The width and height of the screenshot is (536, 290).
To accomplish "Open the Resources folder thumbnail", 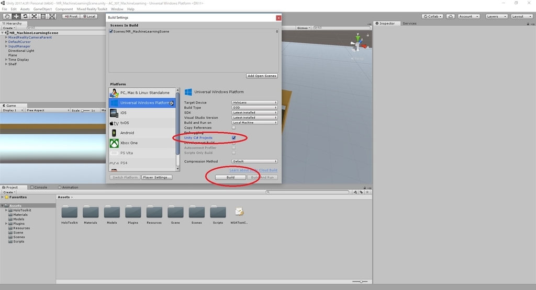I will 154,212.
